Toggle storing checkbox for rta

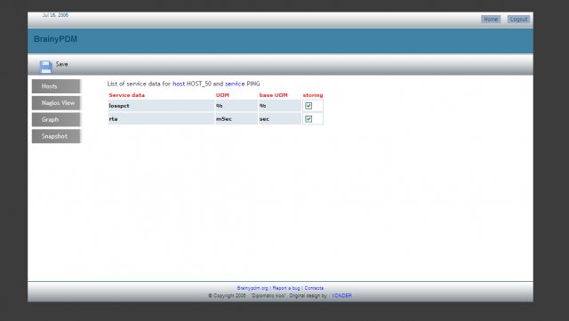click(x=309, y=119)
